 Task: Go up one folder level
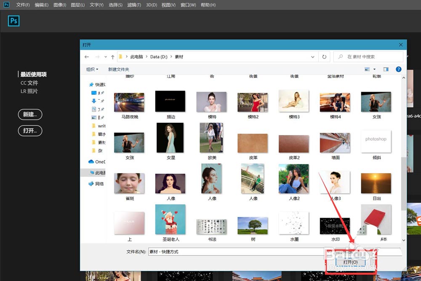[113, 57]
